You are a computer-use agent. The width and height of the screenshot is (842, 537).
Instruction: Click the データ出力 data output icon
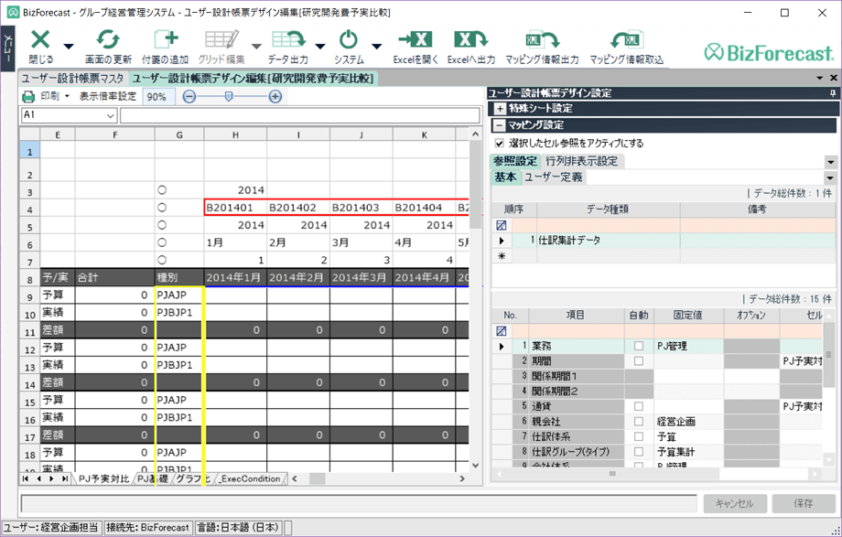[x=287, y=40]
